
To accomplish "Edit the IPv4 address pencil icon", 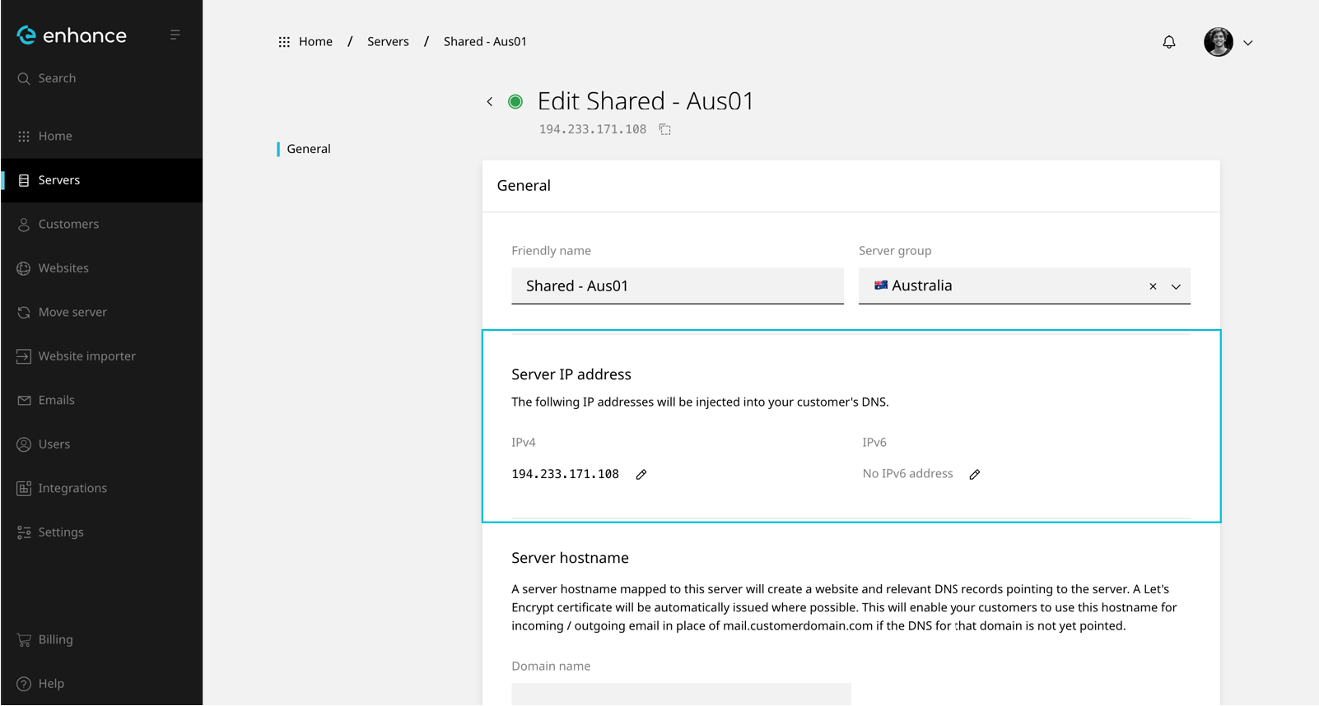I will pos(641,475).
